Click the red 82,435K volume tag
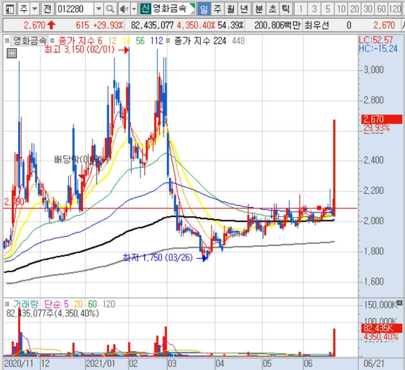Screen dimensions: 405x370 pyautogui.click(x=382, y=328)
